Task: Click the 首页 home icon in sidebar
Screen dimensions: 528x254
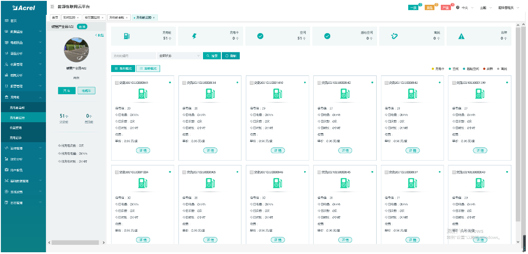Action: pos(7,21)
